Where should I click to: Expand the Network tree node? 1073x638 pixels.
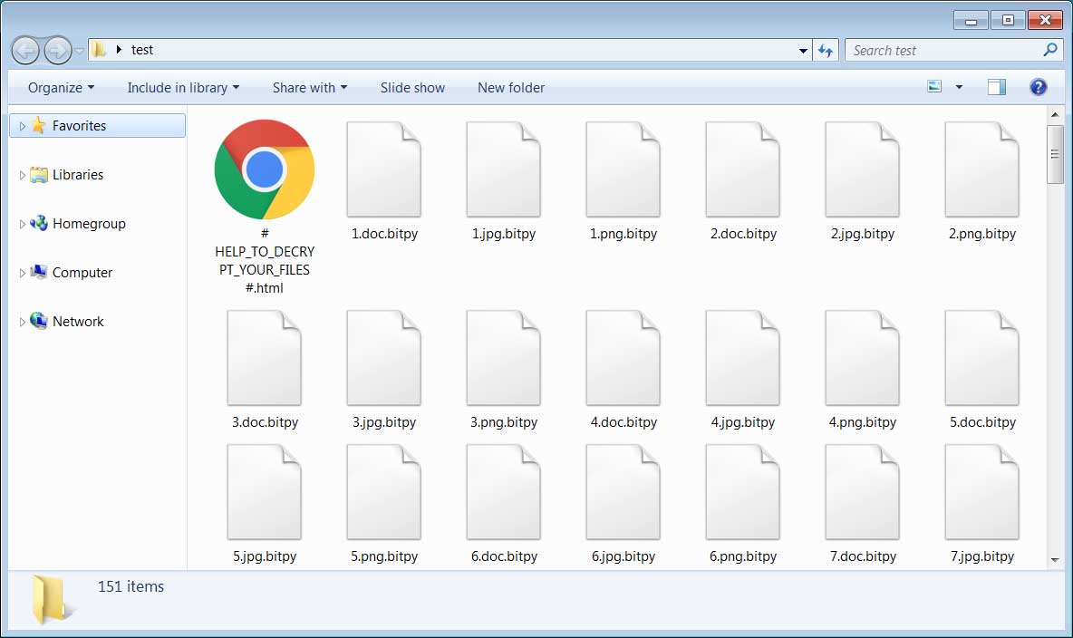[x=22, y=322]
